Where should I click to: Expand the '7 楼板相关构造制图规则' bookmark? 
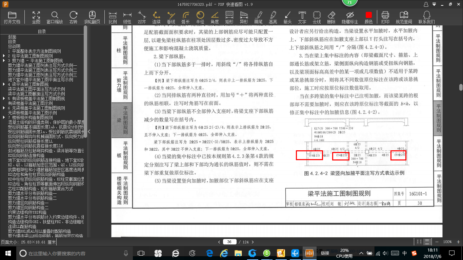[4, 117]
